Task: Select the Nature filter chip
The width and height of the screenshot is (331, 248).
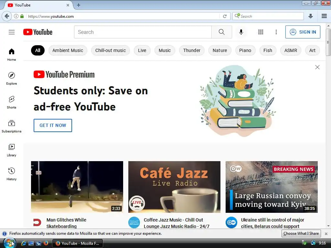Action: coord(220,50)
